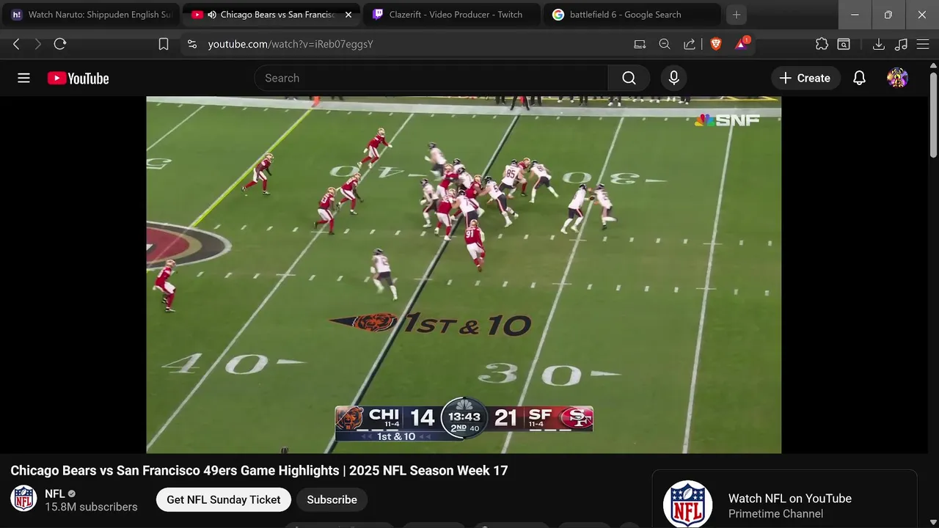Click the YouTube search magnifier button
The height and width of the screenshot is (528, 939).
point(629,78)
